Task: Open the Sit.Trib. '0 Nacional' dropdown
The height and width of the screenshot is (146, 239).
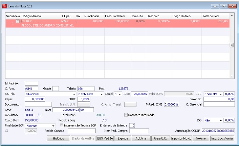Action: point(50,94)
